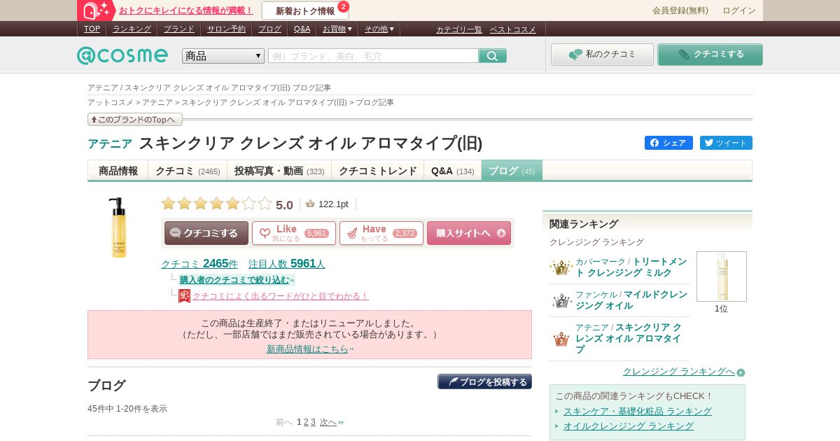Click the first gold rating star
The width and height of the screenshot is (840, 441).
point(168,204)
